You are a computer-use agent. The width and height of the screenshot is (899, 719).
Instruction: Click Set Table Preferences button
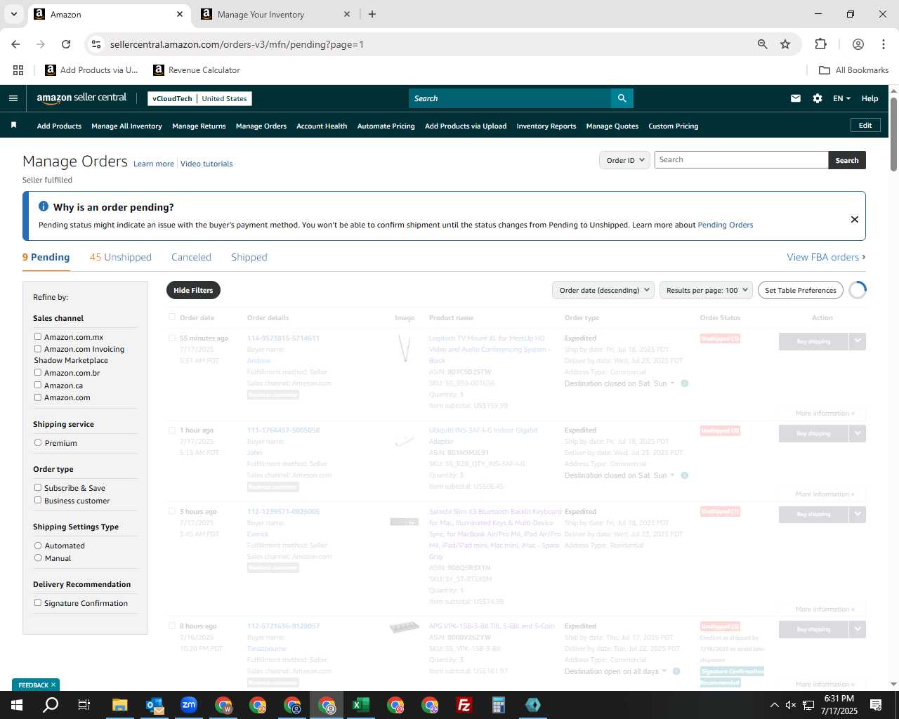(x=801, y=290)
